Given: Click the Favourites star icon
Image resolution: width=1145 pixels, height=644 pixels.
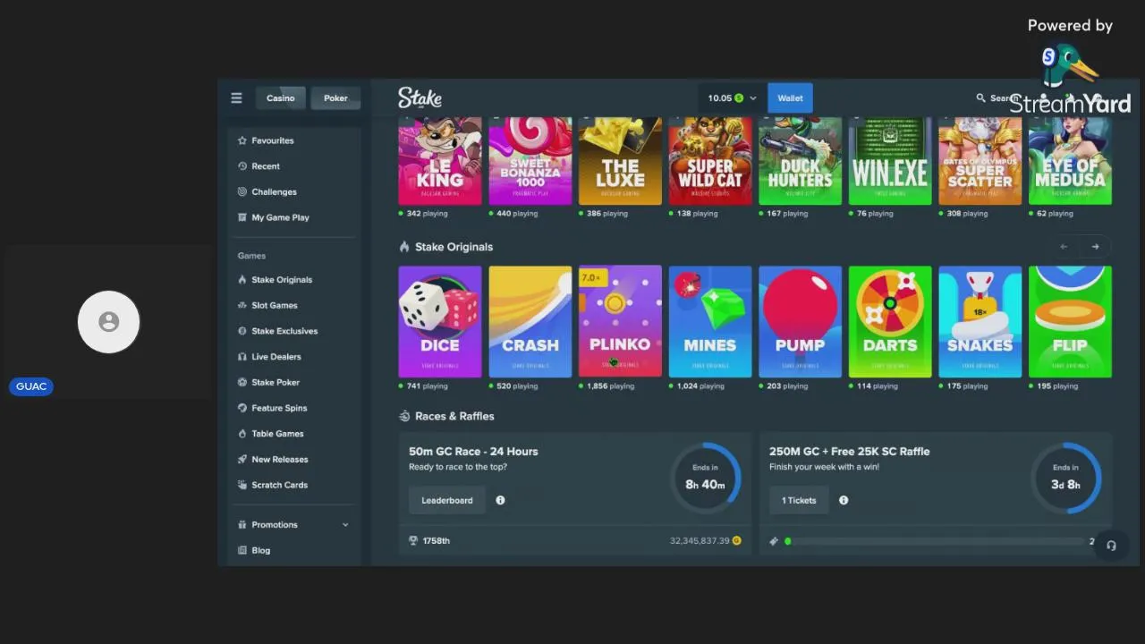Looking at the screenshot, I should [242, 140].
